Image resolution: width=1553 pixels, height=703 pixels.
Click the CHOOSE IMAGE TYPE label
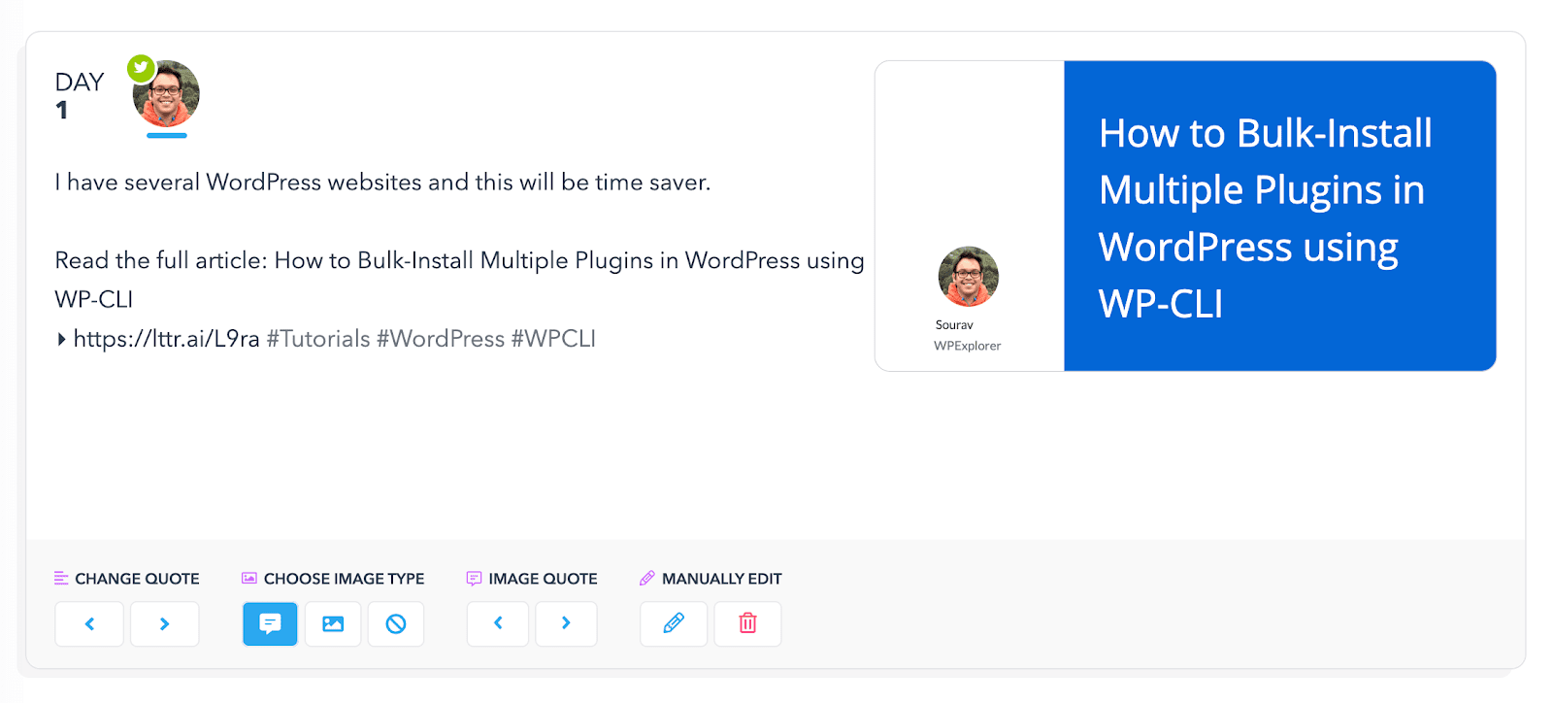coord(345,579)
